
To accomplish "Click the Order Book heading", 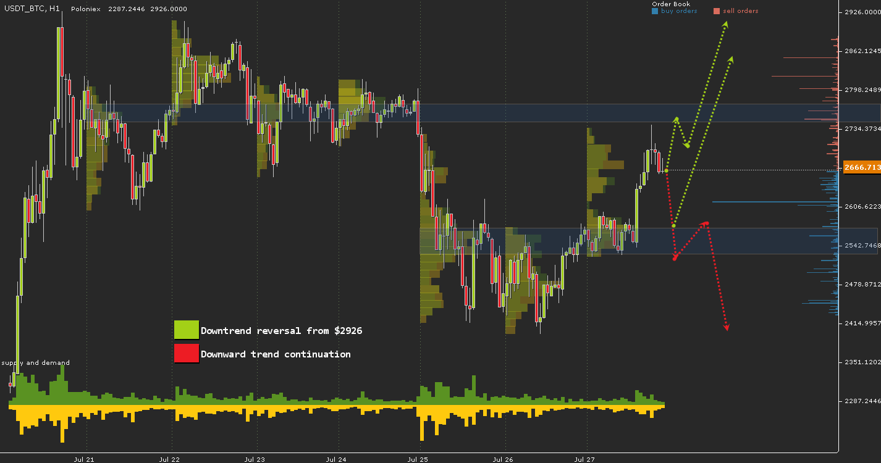I will point(671,4).
